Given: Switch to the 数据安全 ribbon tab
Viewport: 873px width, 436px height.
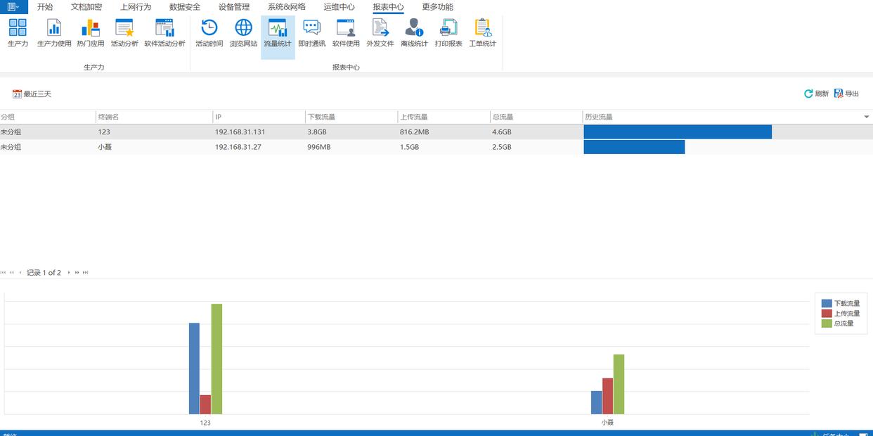Looking at the screenshot, I should point(185,7).
